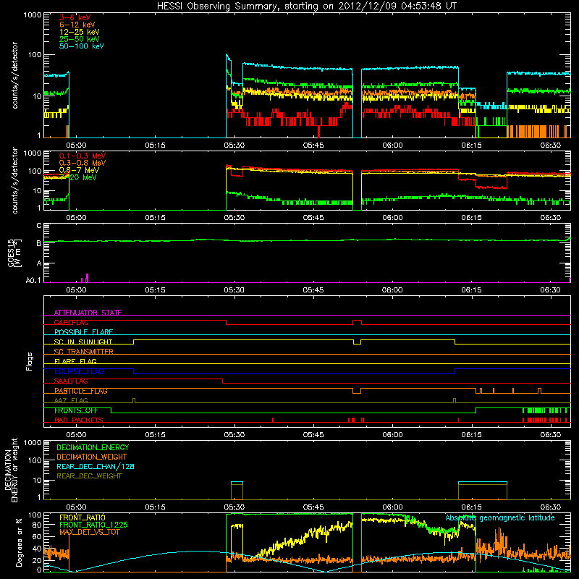This screenshot has height=579, width=579.
Task: Click the DECIMATION_ENERGY legend entry
Action: point(93,447)
